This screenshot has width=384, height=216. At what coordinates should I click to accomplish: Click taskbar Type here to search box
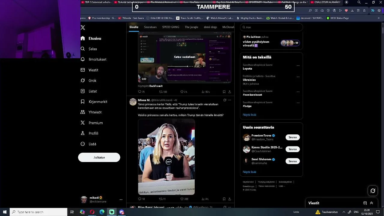coord(38,212)
